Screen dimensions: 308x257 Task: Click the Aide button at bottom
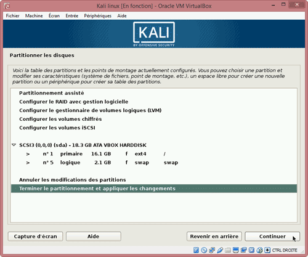[94, 237]
